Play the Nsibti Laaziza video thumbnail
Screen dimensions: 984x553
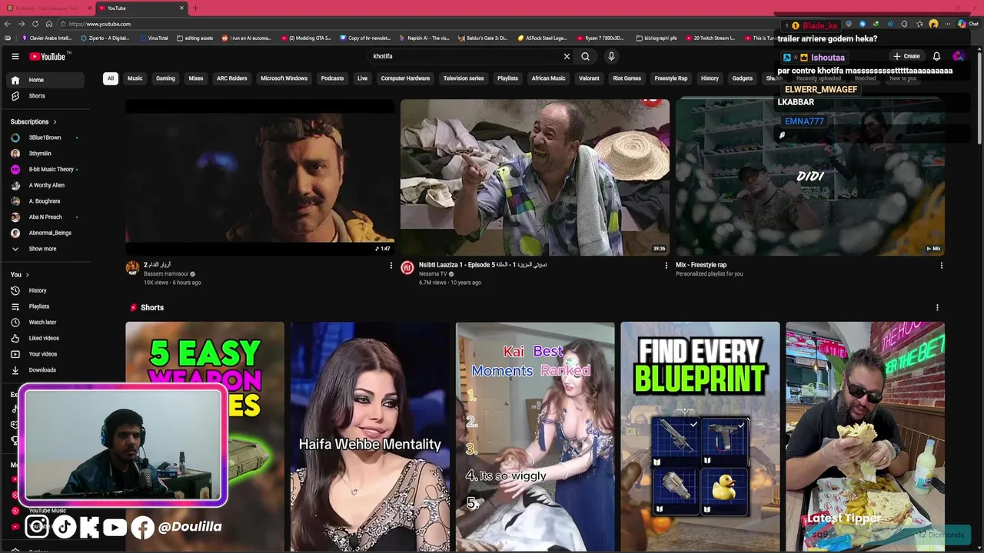tap(535, 177)
